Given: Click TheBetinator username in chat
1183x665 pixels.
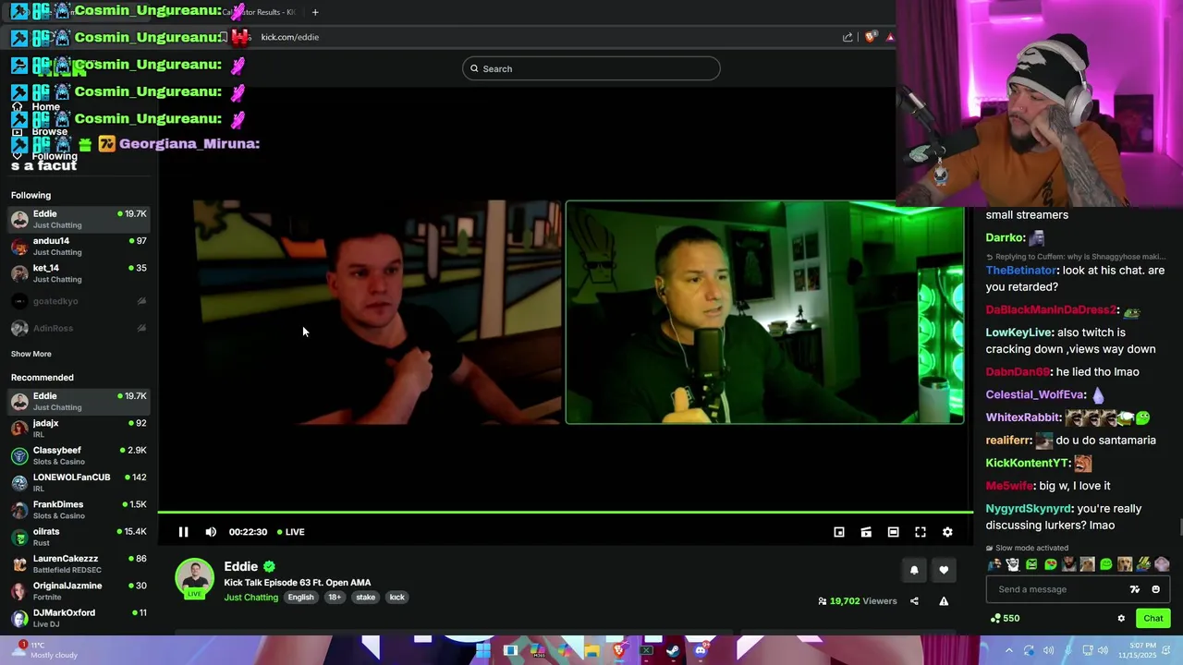Looking at the screenshot, I should click(x=1020, y=271).
